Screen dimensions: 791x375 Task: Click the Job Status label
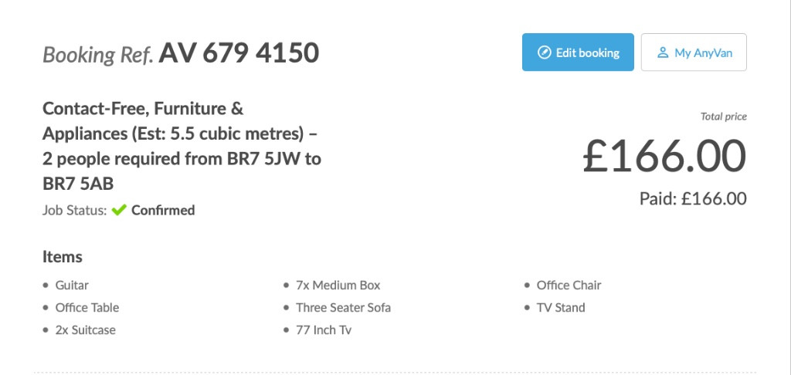click(x=75, y=210)
